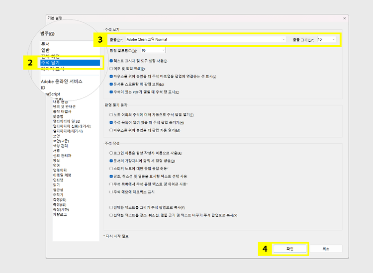Screen dimensions: 373x273
Task: Select 접근성 category
Action: tap(58, 190)
